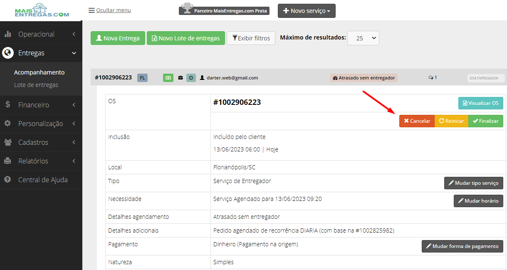Click Mudar forma de pagamento button
The image size is (507, 270).
point(462,246)
